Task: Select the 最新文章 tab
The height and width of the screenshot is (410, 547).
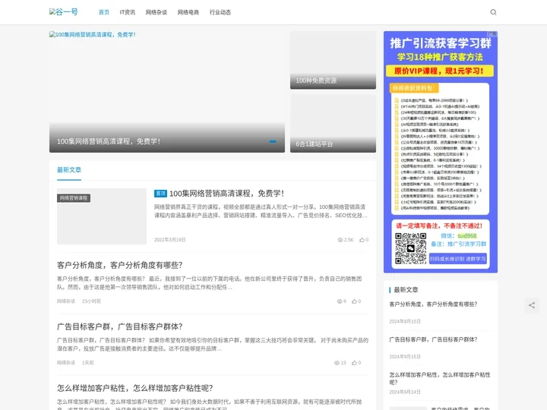Action: 69,170
